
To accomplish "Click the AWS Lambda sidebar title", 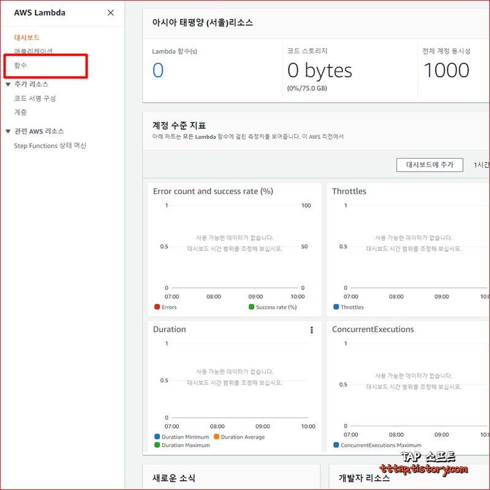I will coord(40,13).
